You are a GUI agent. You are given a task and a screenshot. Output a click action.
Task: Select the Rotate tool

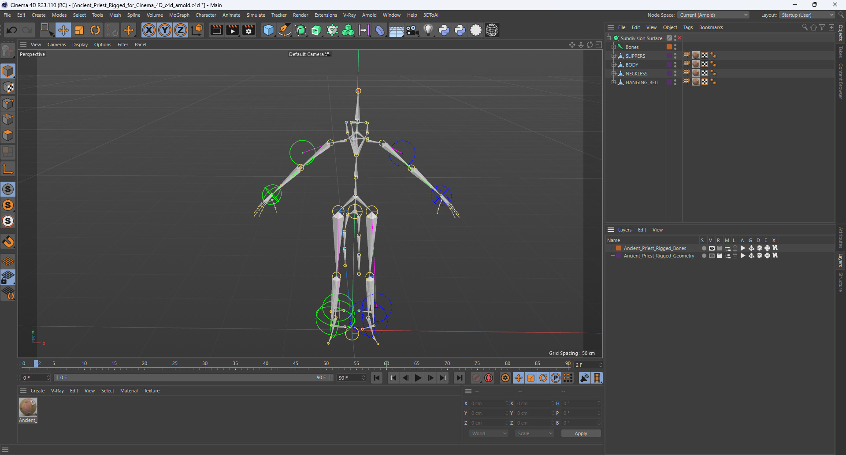tap(95, 30)
